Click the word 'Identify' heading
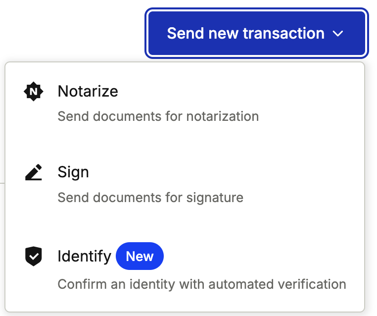Screen dimensions: 377x316 click(84, 257)
